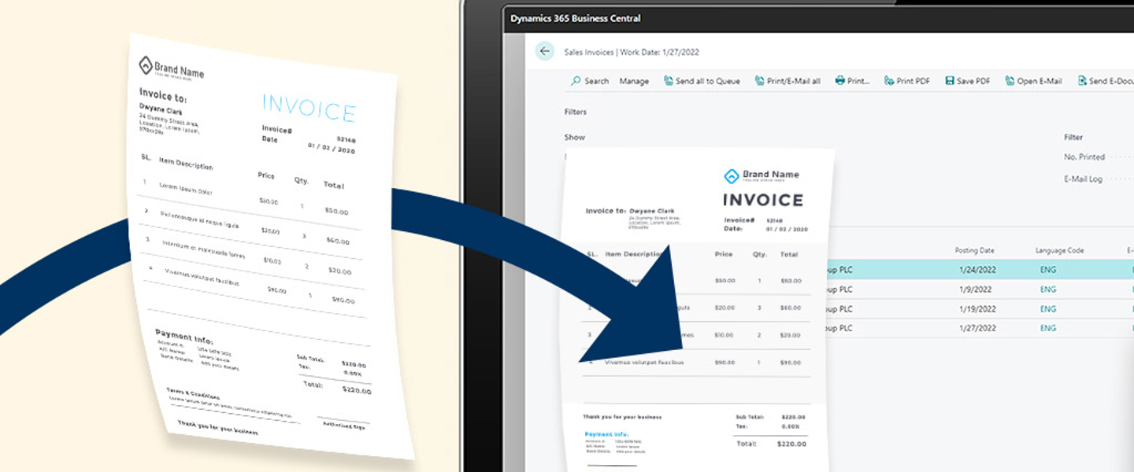This screenshot has height=472, width=1134.
Task: Open ENG language code in 1/19/2022 row
Action: [1048, 309]
